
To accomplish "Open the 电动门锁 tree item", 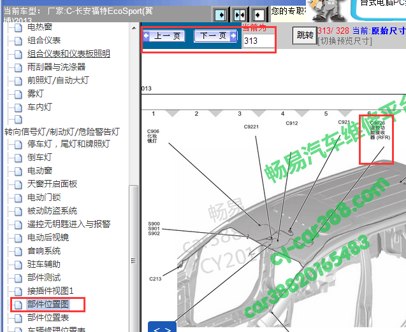I will (x=44, y=198).
